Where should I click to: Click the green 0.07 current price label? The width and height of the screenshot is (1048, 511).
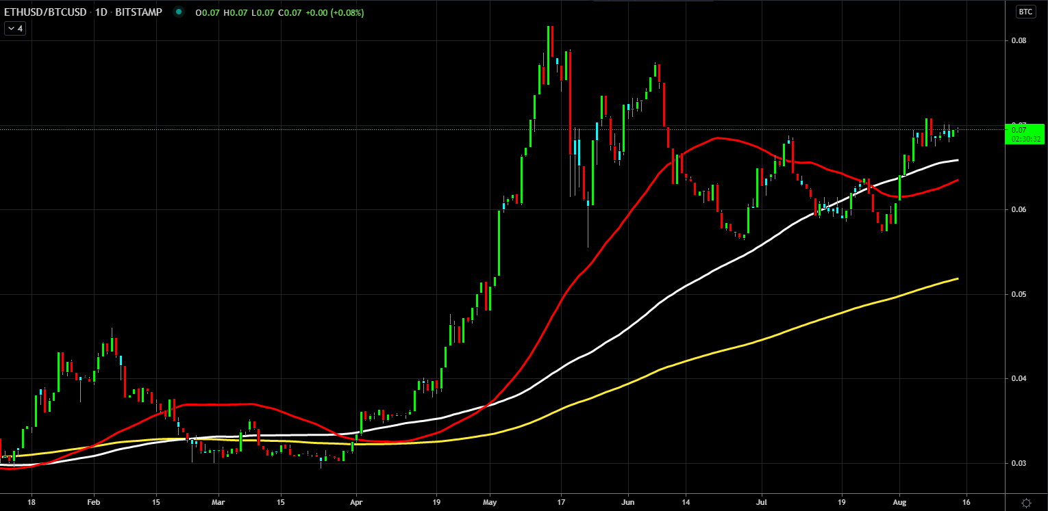point(1025,134)
